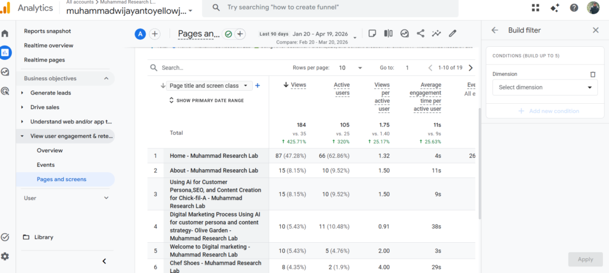Open the Advertising icon in left rail

[5, 91]
